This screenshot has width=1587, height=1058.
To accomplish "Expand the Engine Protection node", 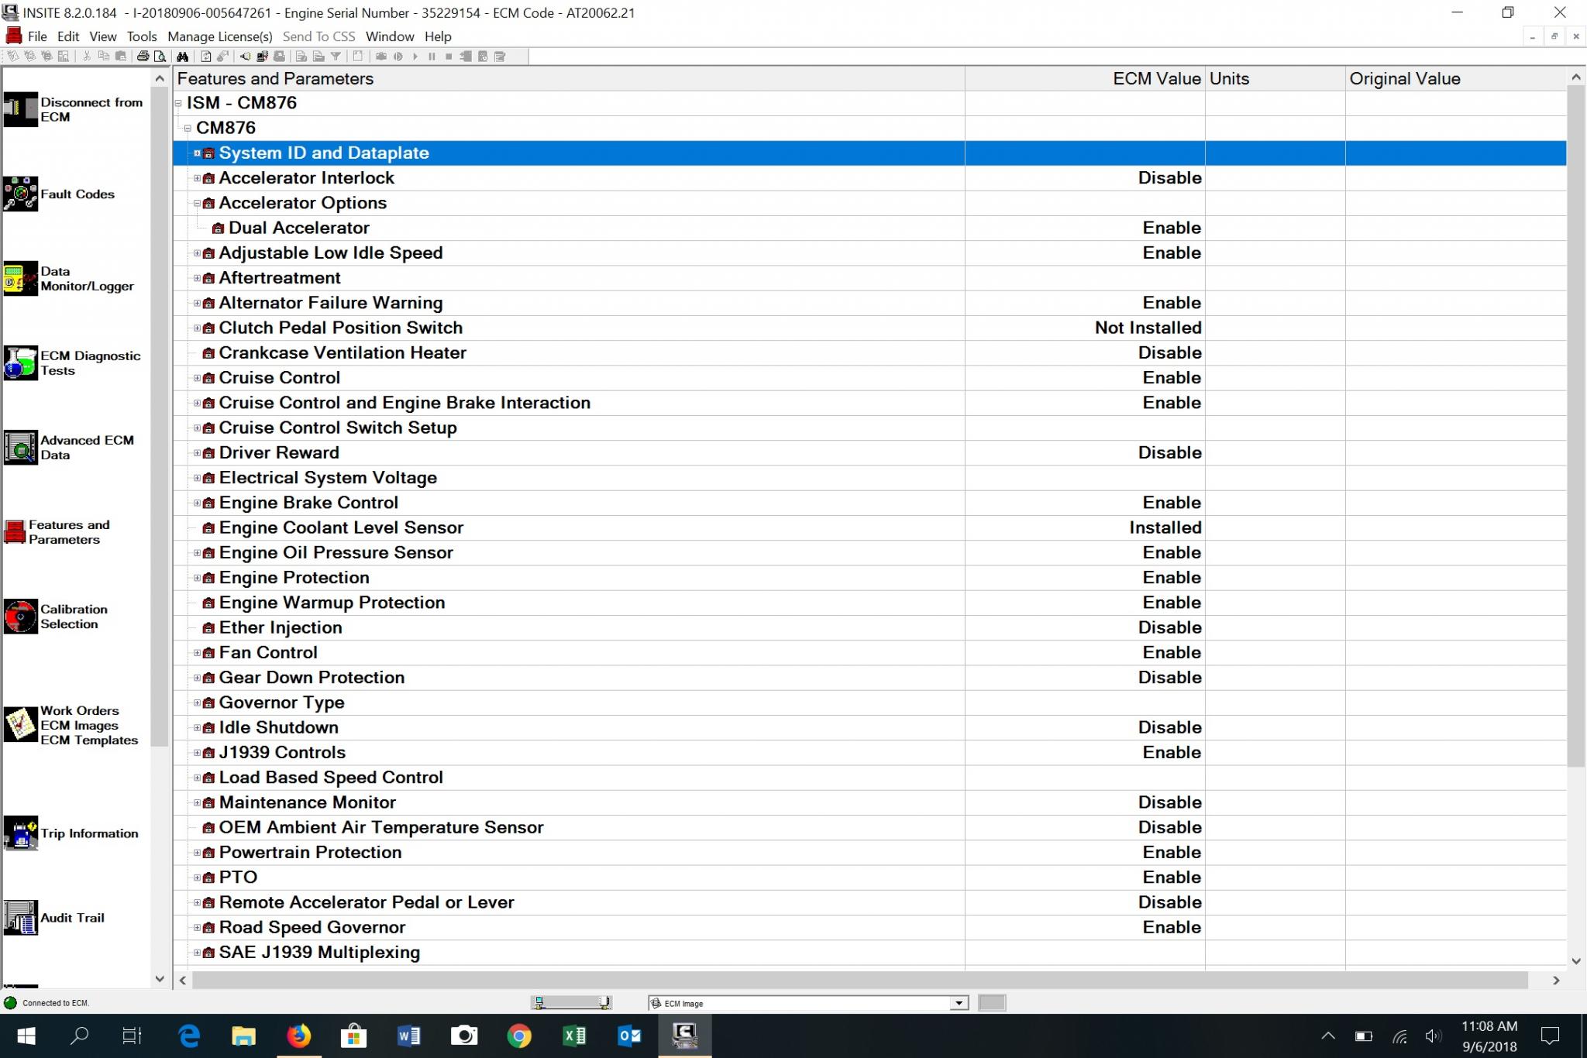I will pyautogui.click(x=197, y=578).
